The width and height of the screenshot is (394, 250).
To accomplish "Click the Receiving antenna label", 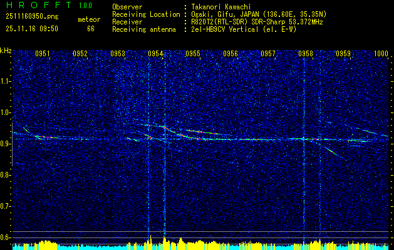I will click(x=144, y=29).
